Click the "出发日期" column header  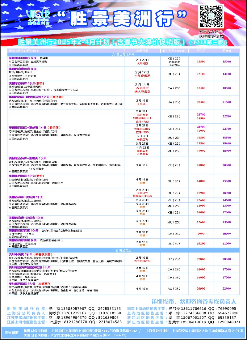[142, 50]
